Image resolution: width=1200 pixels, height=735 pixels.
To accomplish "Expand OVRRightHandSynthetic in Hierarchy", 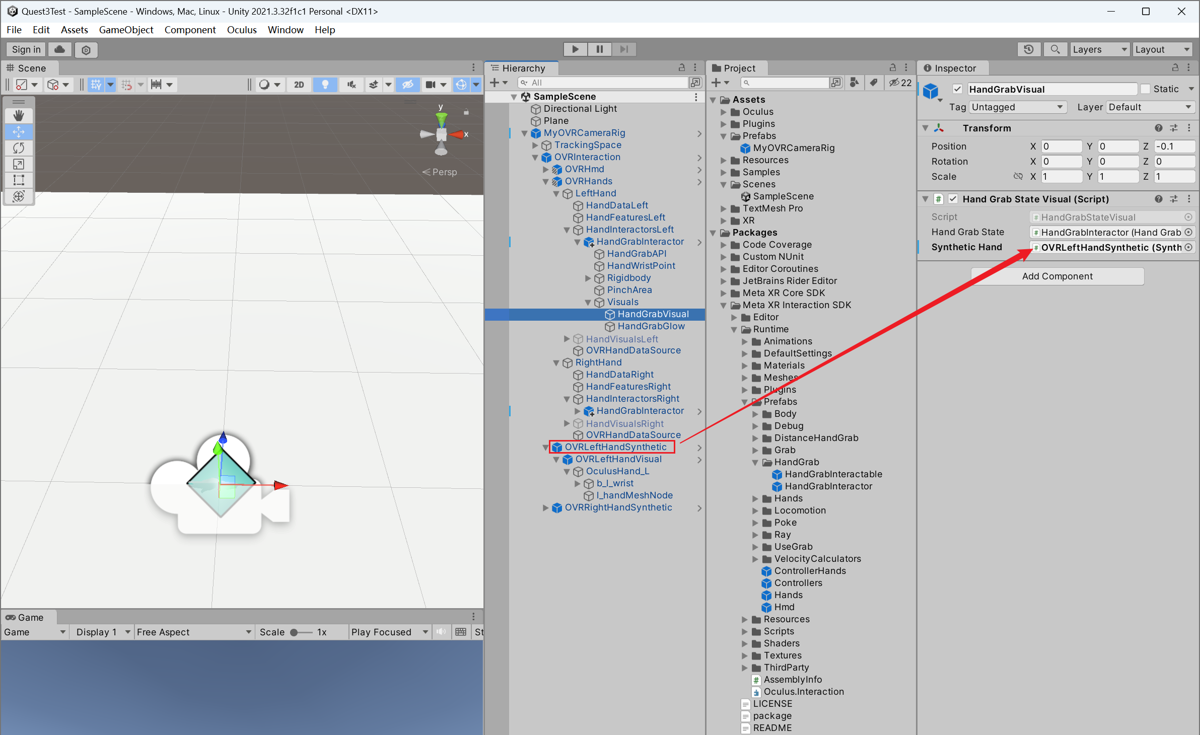I will 545,507.
